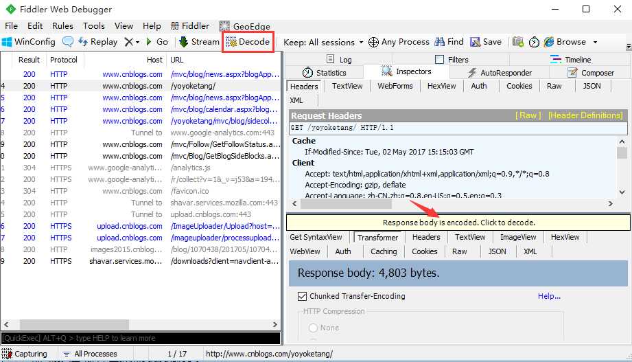The image size is (632, 362).
Task: Click the Help... link in Transformer
Action: point(549,296)
